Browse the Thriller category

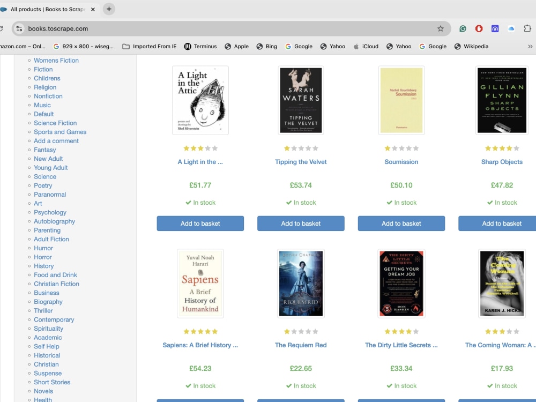pos(43,311)
